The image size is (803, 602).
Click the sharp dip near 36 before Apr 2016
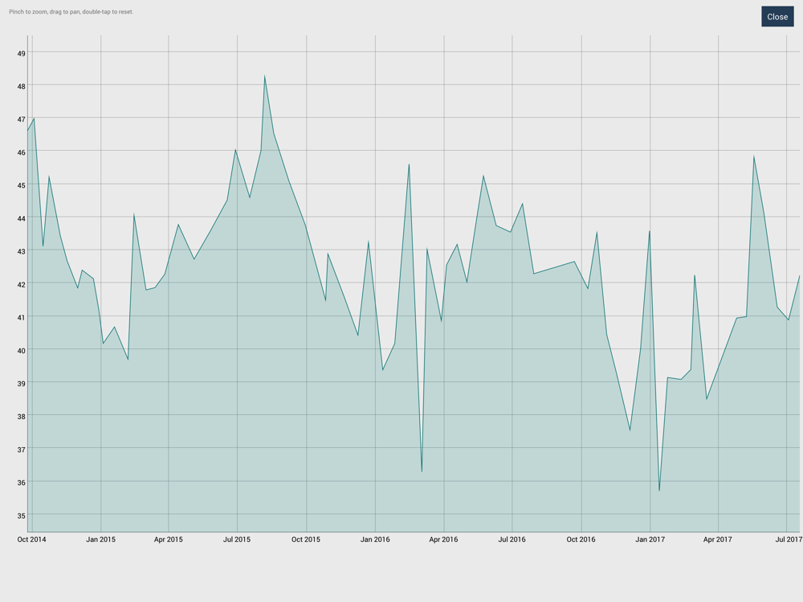pos(422,471)
